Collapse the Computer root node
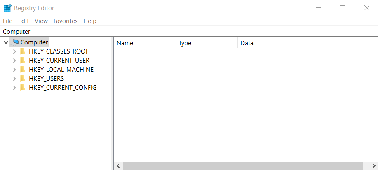The width and height of the screenshot is (378, 170). click(6, 42)
